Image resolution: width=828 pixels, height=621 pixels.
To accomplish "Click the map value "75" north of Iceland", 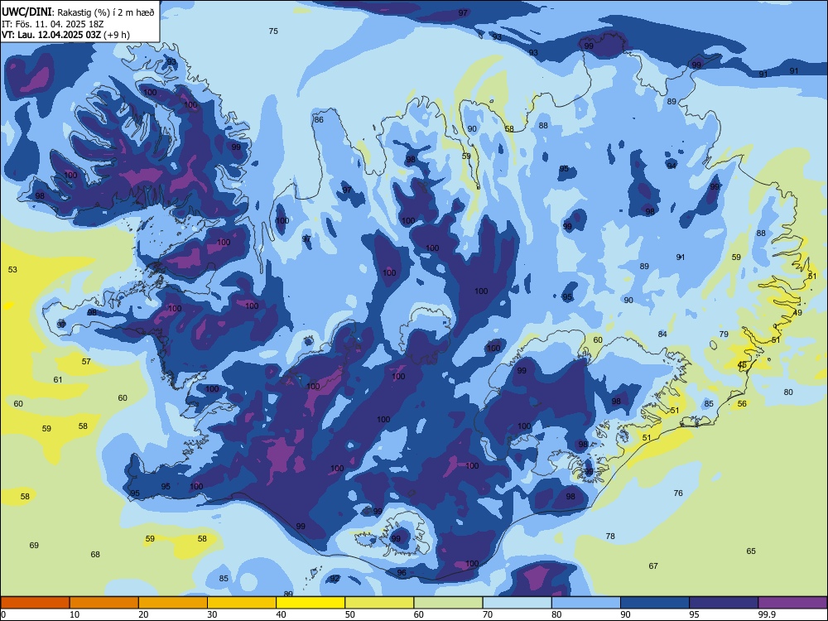I will tap(273, 31).
